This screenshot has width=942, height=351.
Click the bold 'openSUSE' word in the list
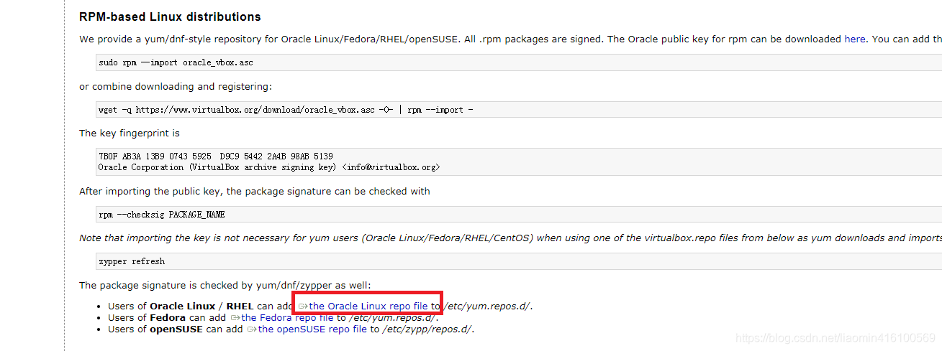pos(176,329)
